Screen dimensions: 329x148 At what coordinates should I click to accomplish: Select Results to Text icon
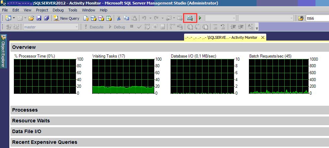[x=190, y=27]
